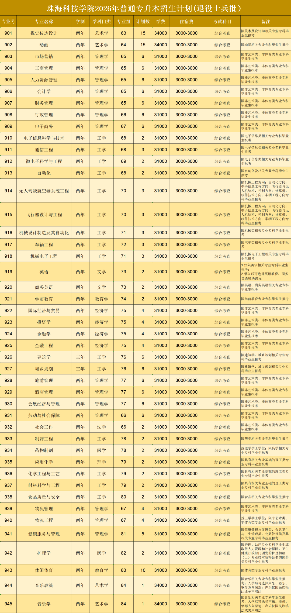Viewport: 291px width, 613px height.
Task: Click the 建筑学 major cell
Action: pyautogui.click(x=44, y=357)
